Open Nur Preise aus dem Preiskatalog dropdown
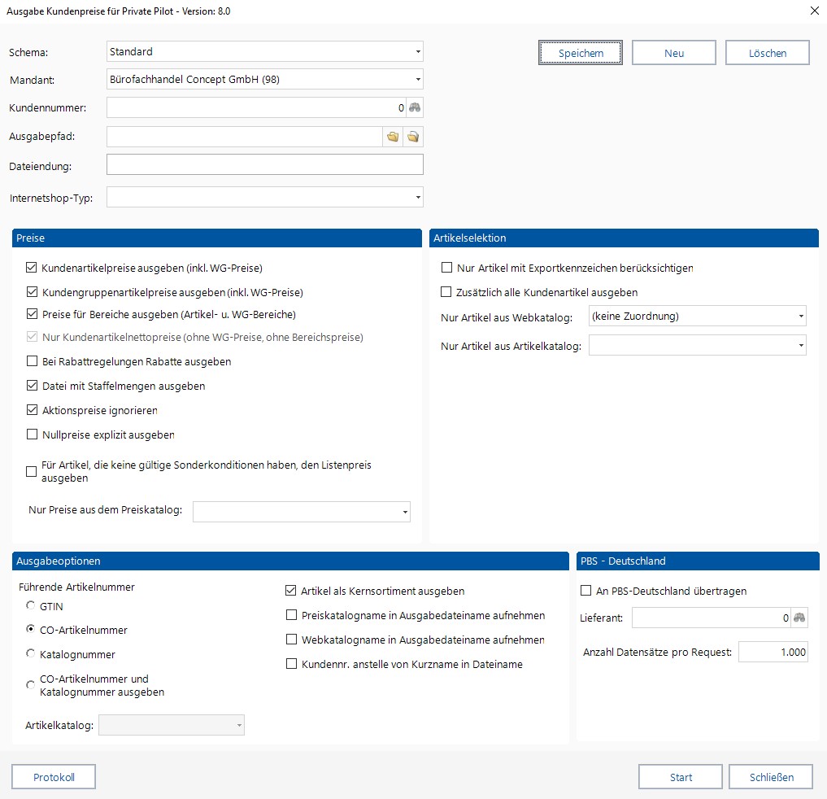 [302, 512]
